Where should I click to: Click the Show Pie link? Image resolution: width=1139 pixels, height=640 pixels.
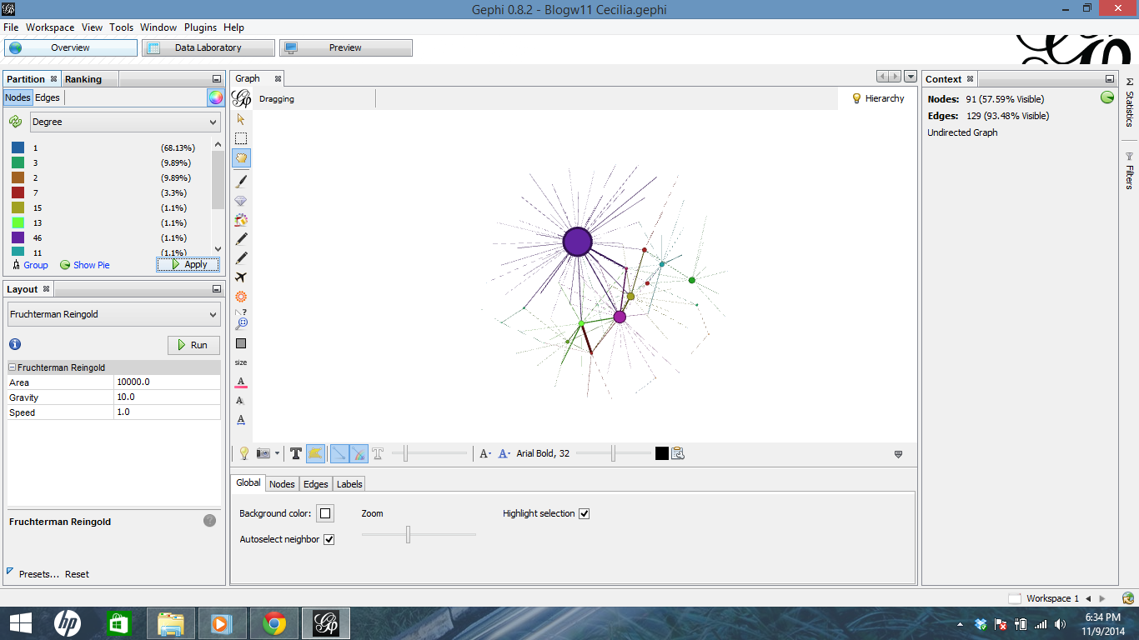[92, 265]
